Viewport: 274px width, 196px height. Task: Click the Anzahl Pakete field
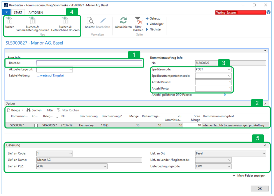pos(213,82)
